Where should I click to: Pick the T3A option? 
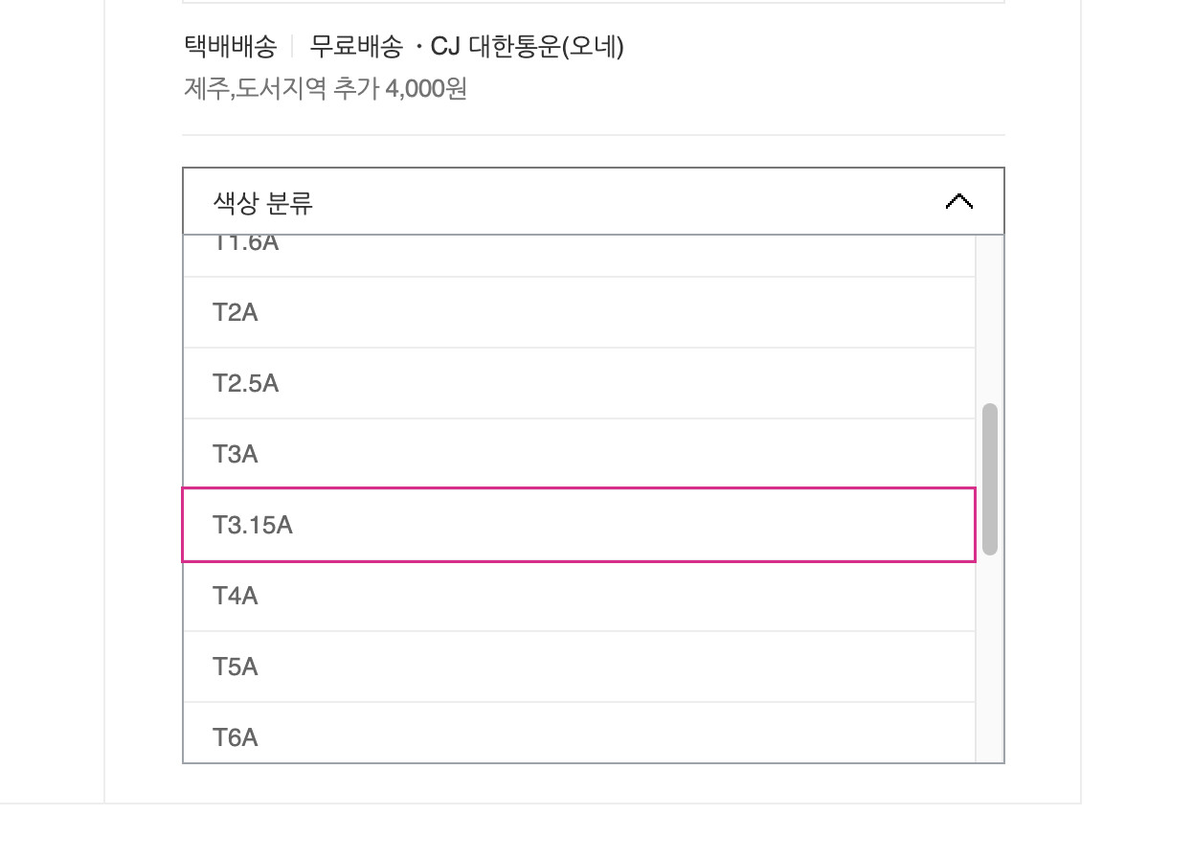579,454
